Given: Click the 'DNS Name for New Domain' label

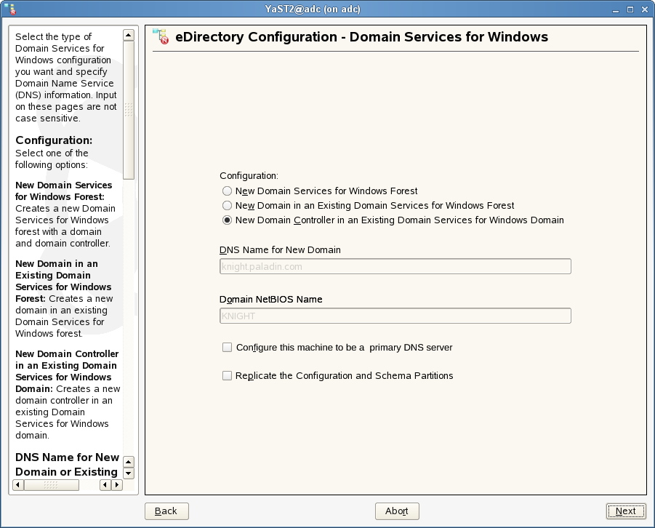Looking at the screenshot, I should coord(280,250).
